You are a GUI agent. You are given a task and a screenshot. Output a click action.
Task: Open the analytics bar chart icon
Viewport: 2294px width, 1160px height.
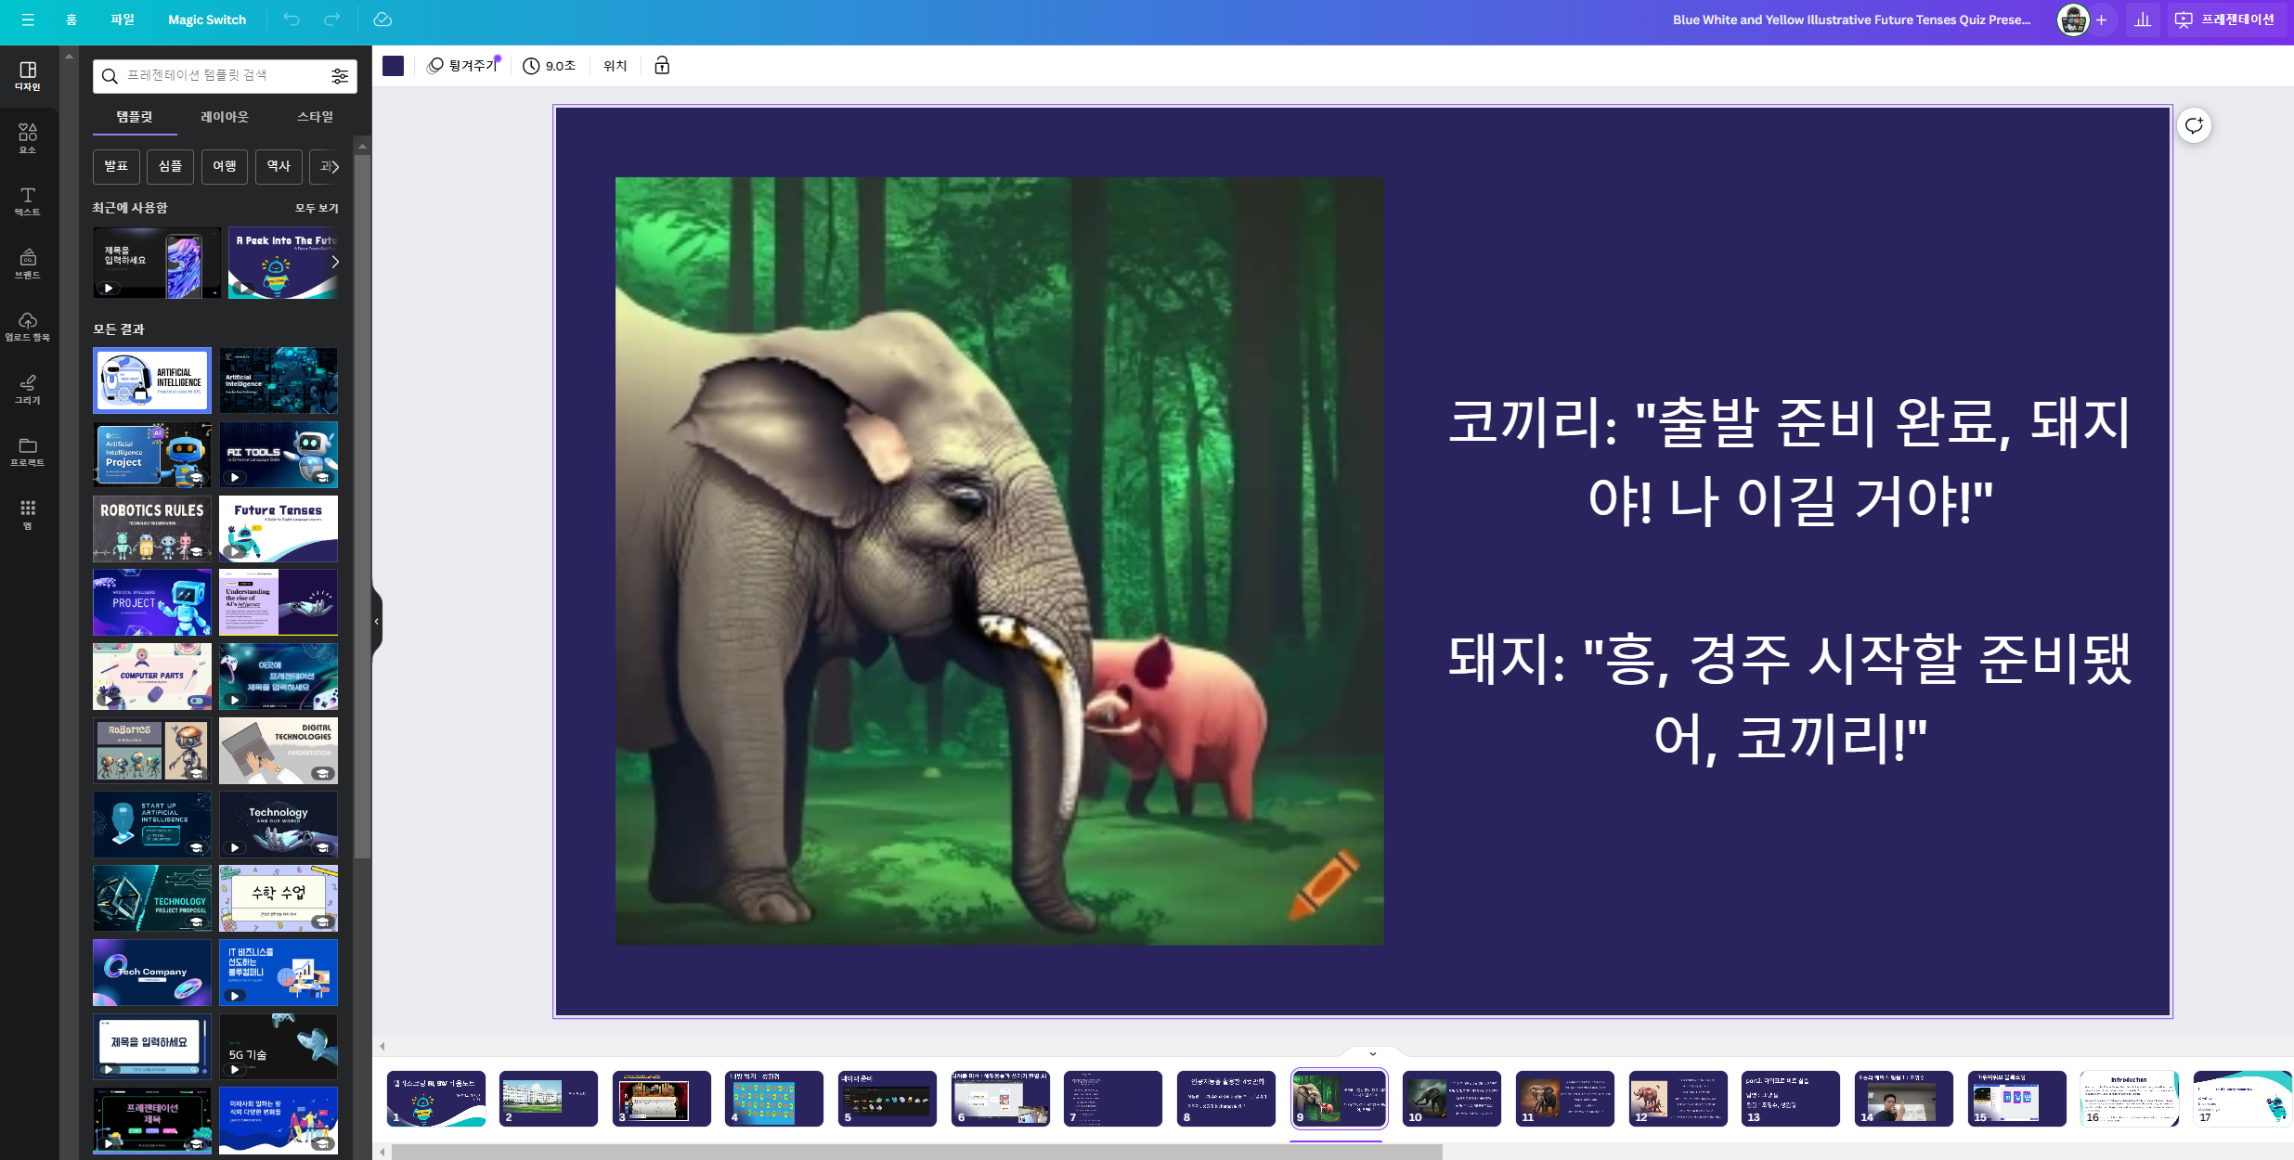2143,19
